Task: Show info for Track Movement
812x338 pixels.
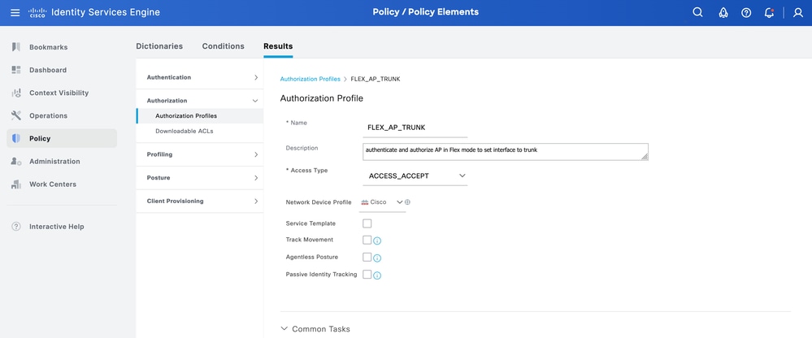Action: [377, 241]
